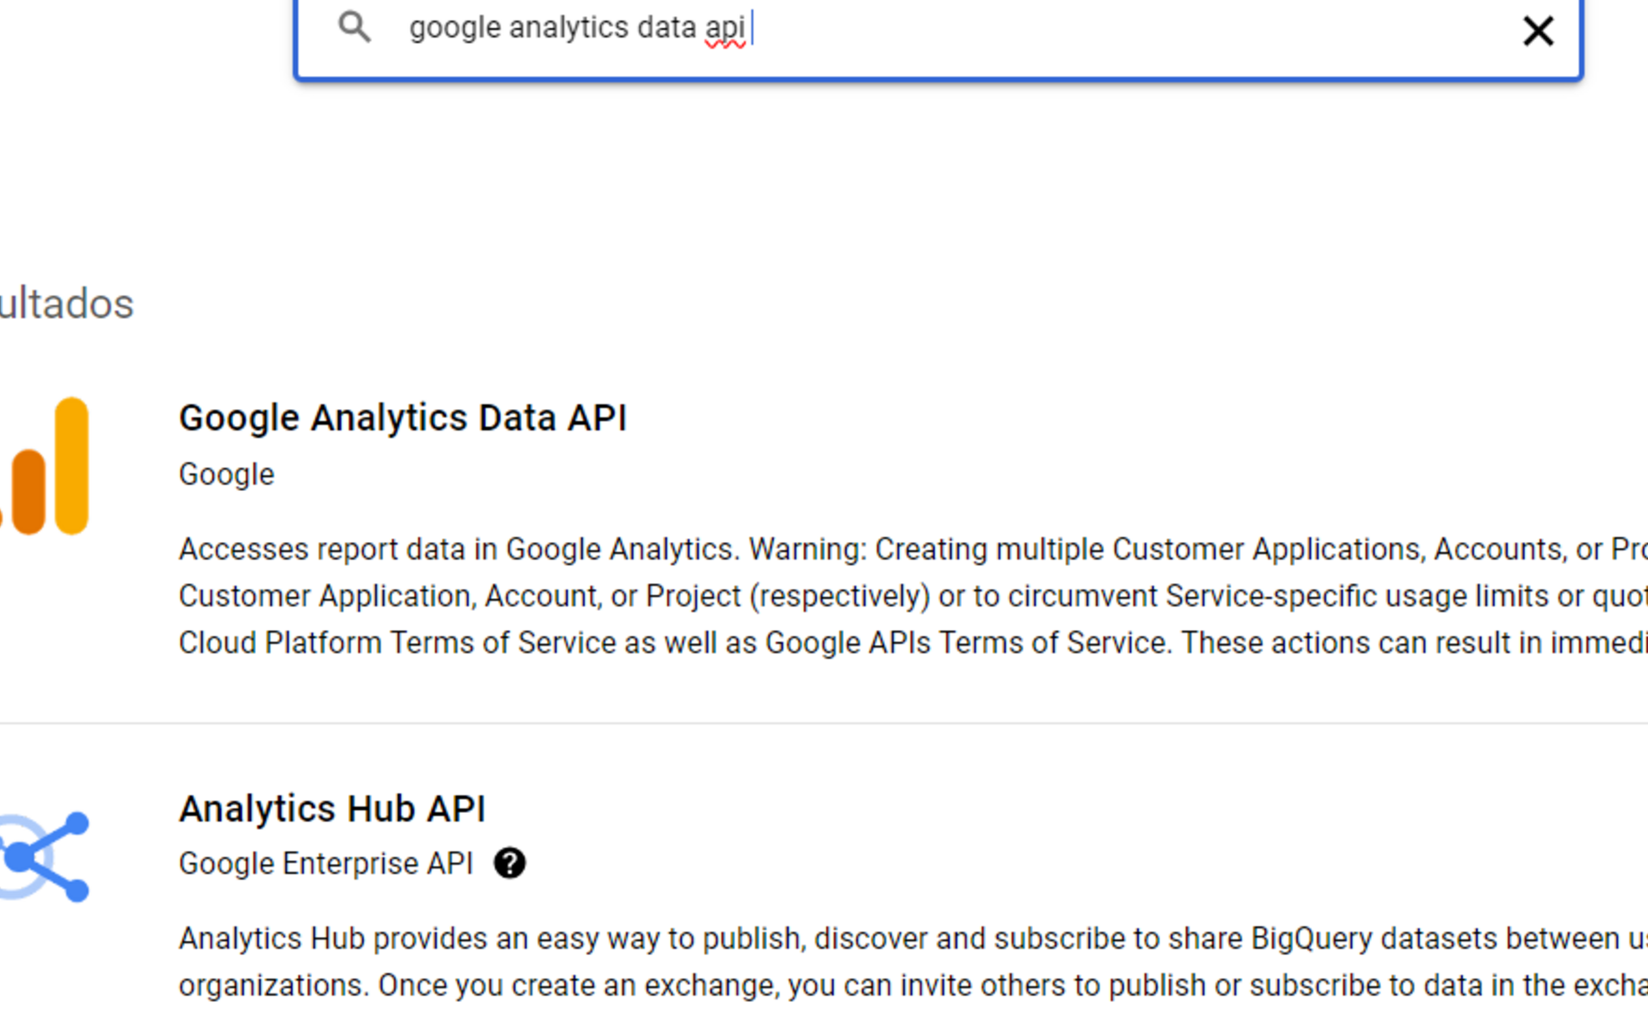Click the Google Analytics bar chart logo
This screenshot has width=1648, height=1033.
[47, 466]
